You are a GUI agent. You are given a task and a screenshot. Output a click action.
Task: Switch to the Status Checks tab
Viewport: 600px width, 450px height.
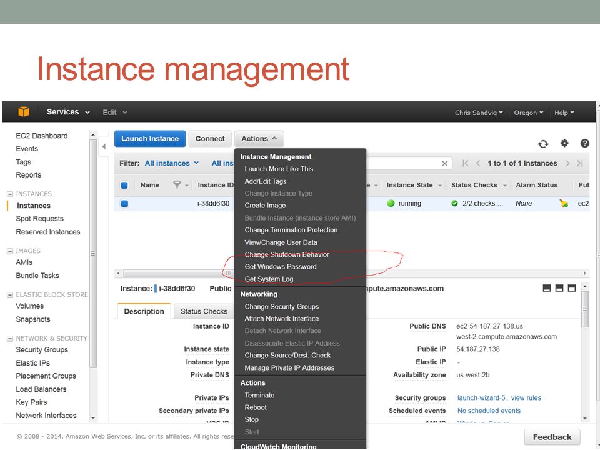[204, 311]
